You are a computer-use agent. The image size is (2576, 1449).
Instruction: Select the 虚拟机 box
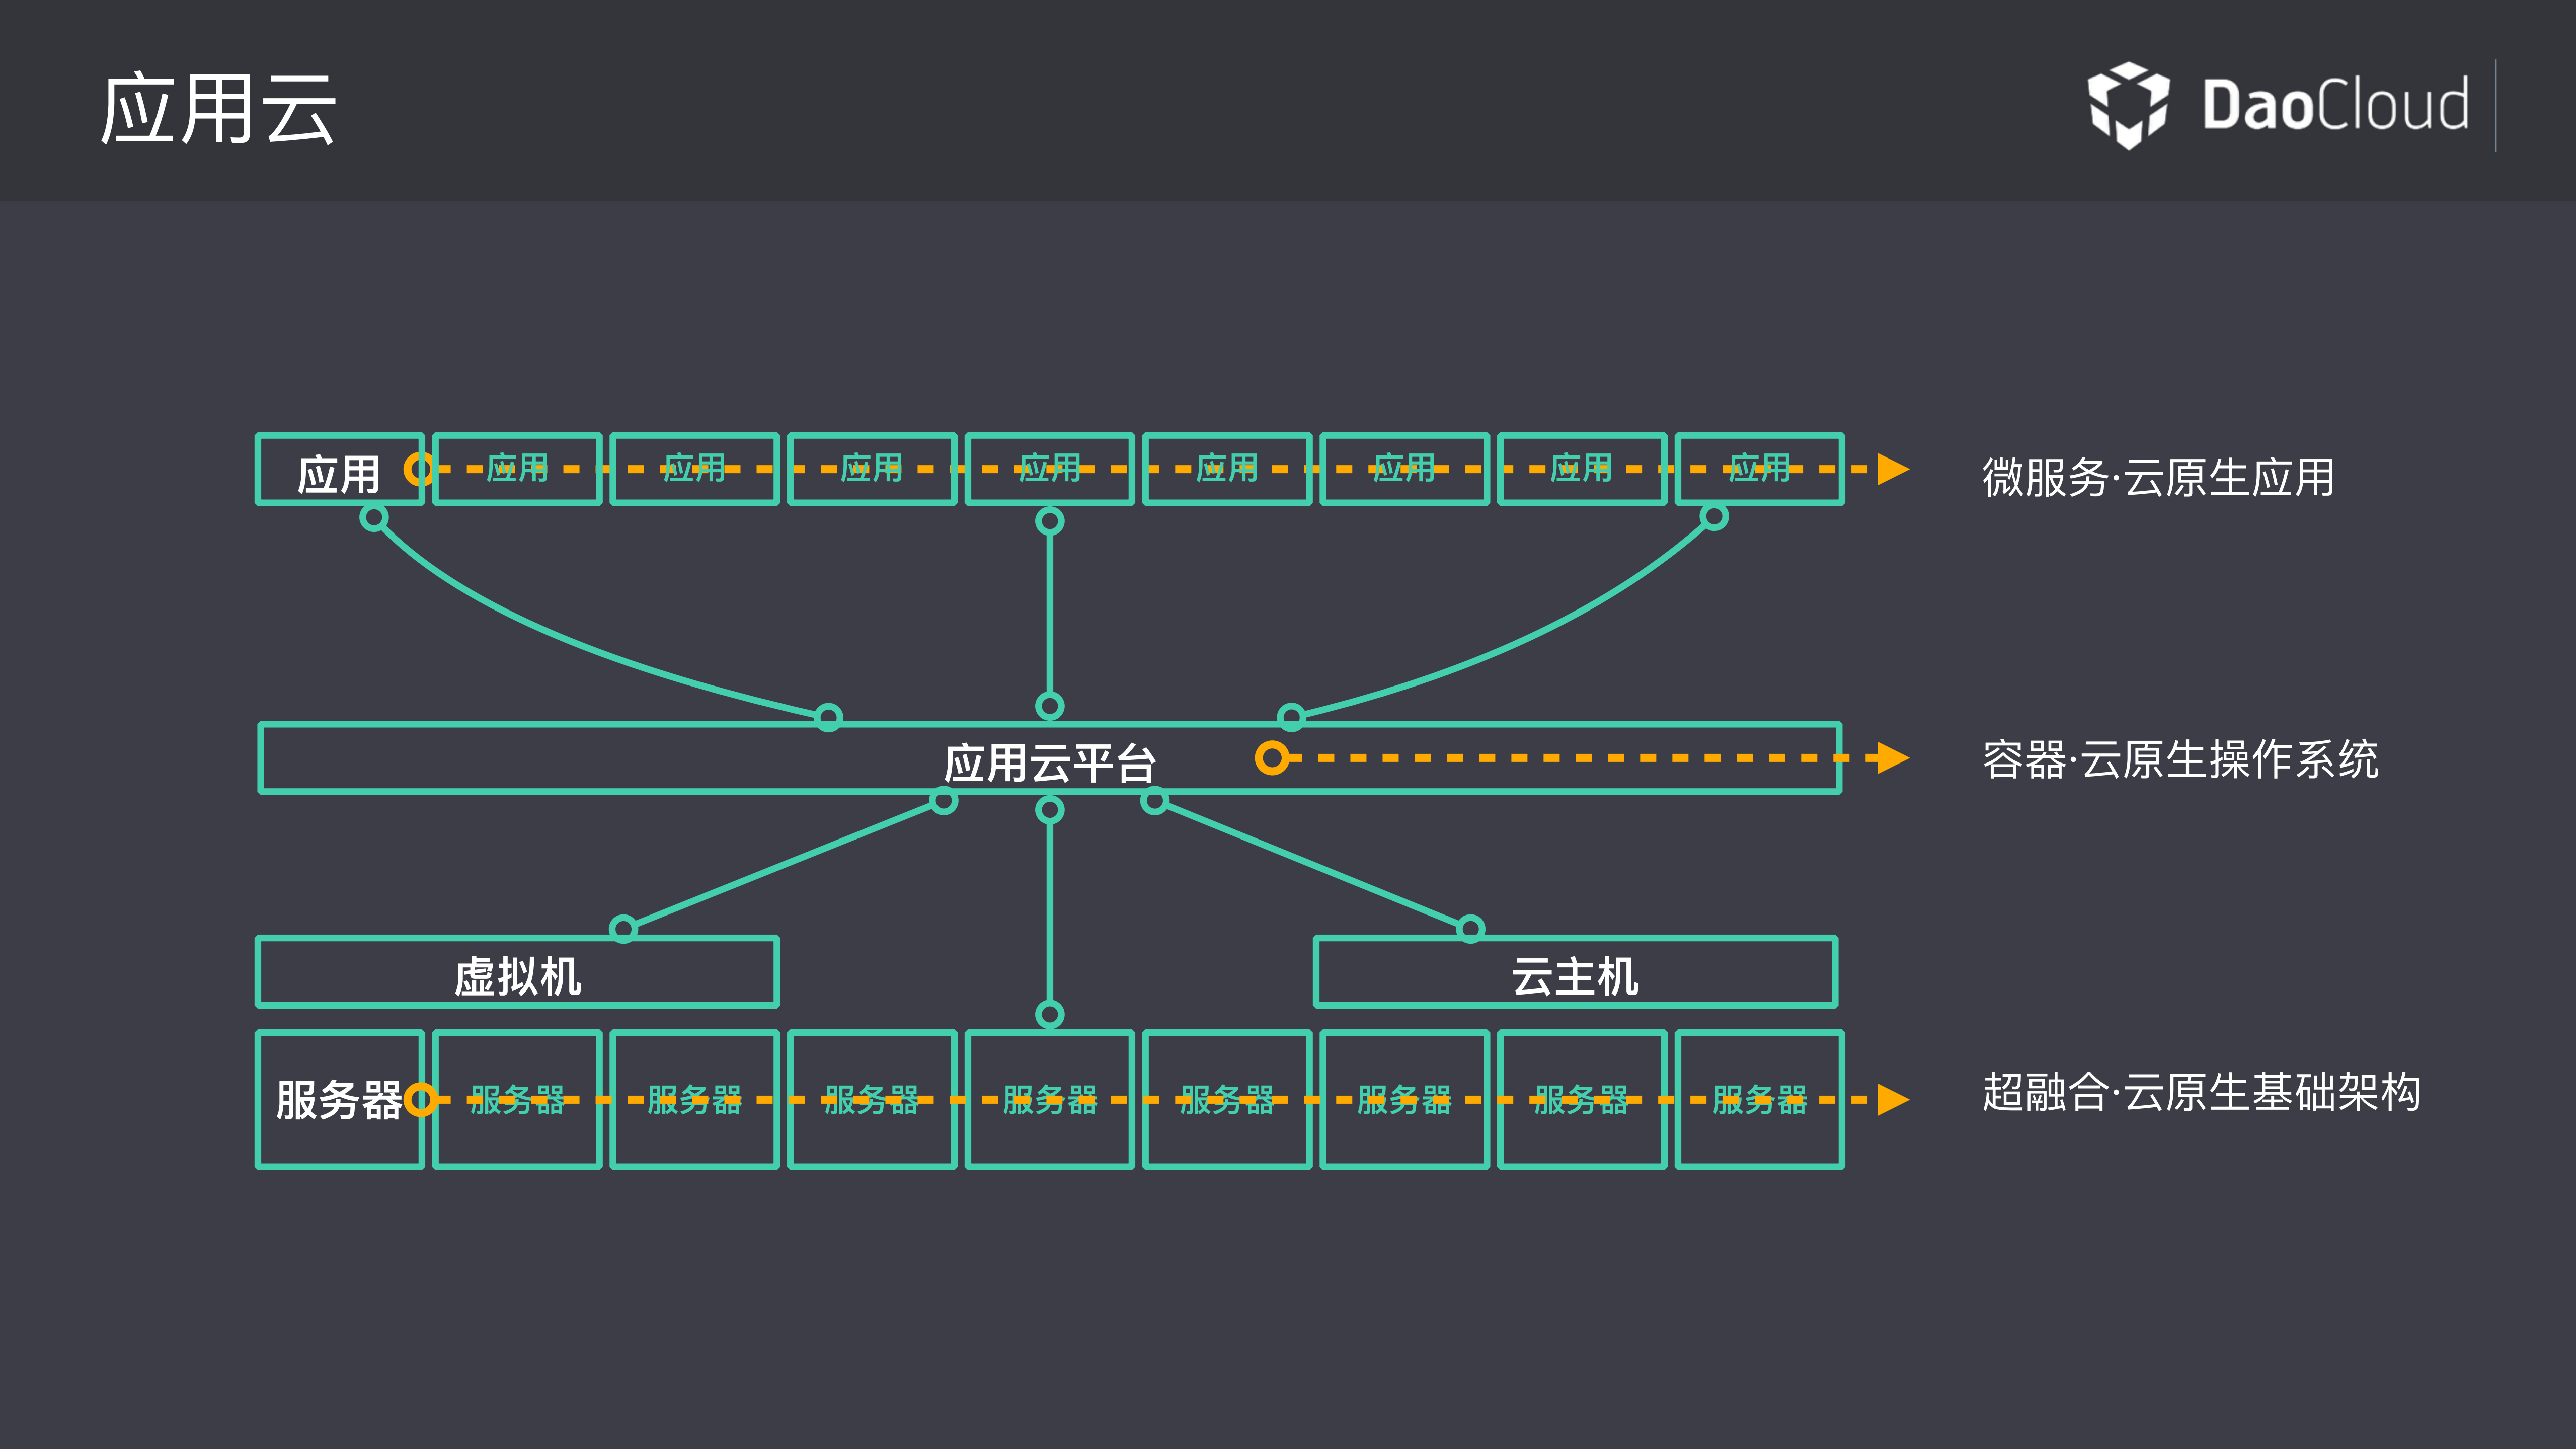pyautogui.click(x=517, y=971)
